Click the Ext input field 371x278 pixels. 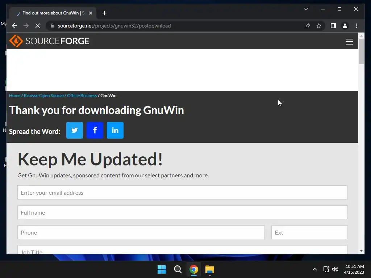coord(309,232)
